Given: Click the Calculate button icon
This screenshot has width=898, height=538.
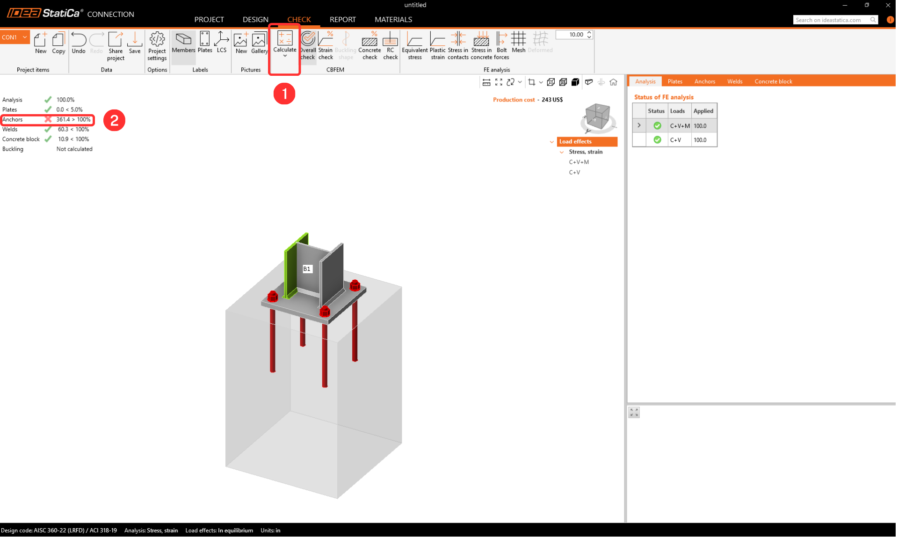Looking at the screenshot, I should click(x=284, y=40).
